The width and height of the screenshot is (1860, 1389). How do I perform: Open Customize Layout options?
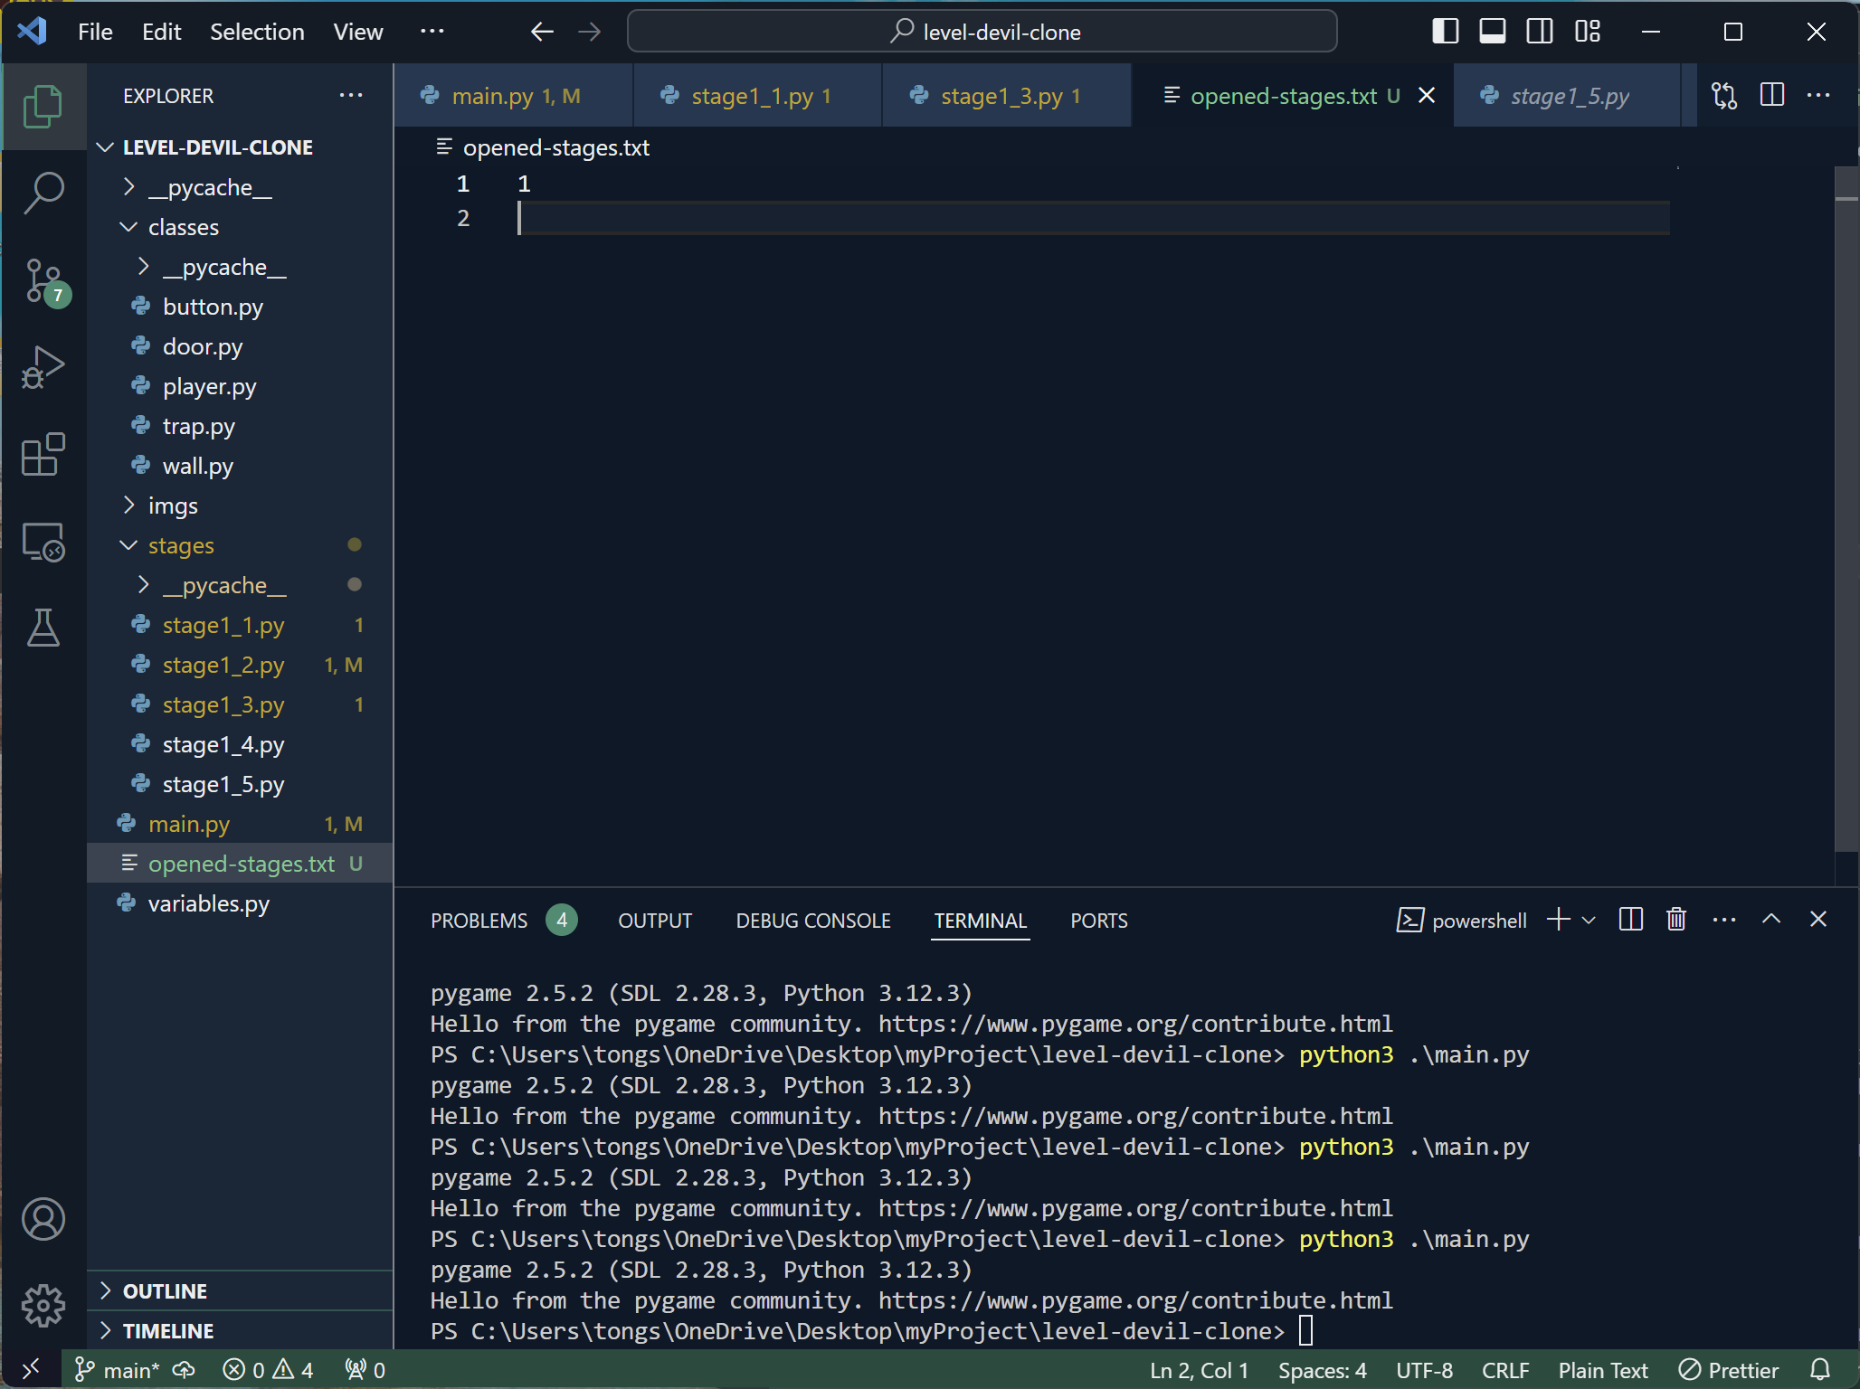1587,32
